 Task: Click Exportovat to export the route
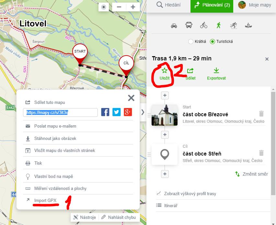coord(216,74)
